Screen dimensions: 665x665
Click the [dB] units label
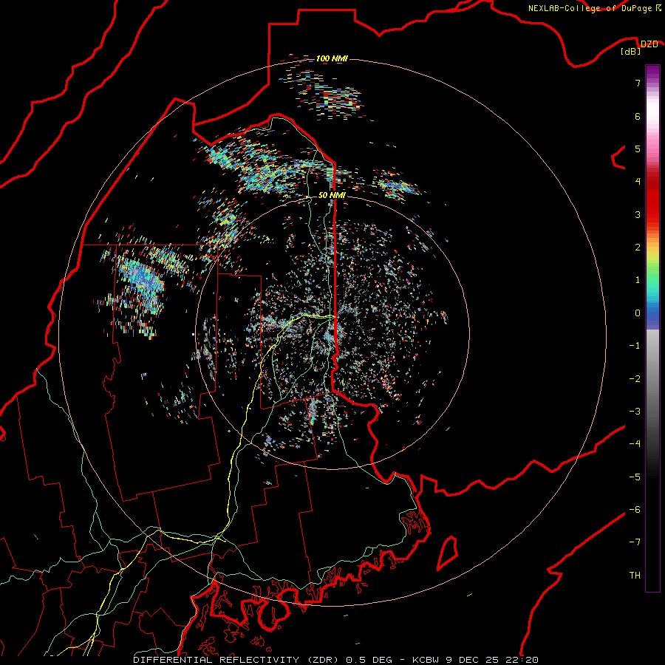[x=631, y=52]
